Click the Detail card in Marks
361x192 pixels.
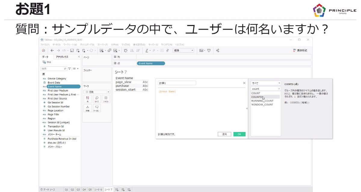click(88, 108)
